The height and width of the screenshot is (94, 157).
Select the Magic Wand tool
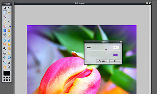point(5,17)
